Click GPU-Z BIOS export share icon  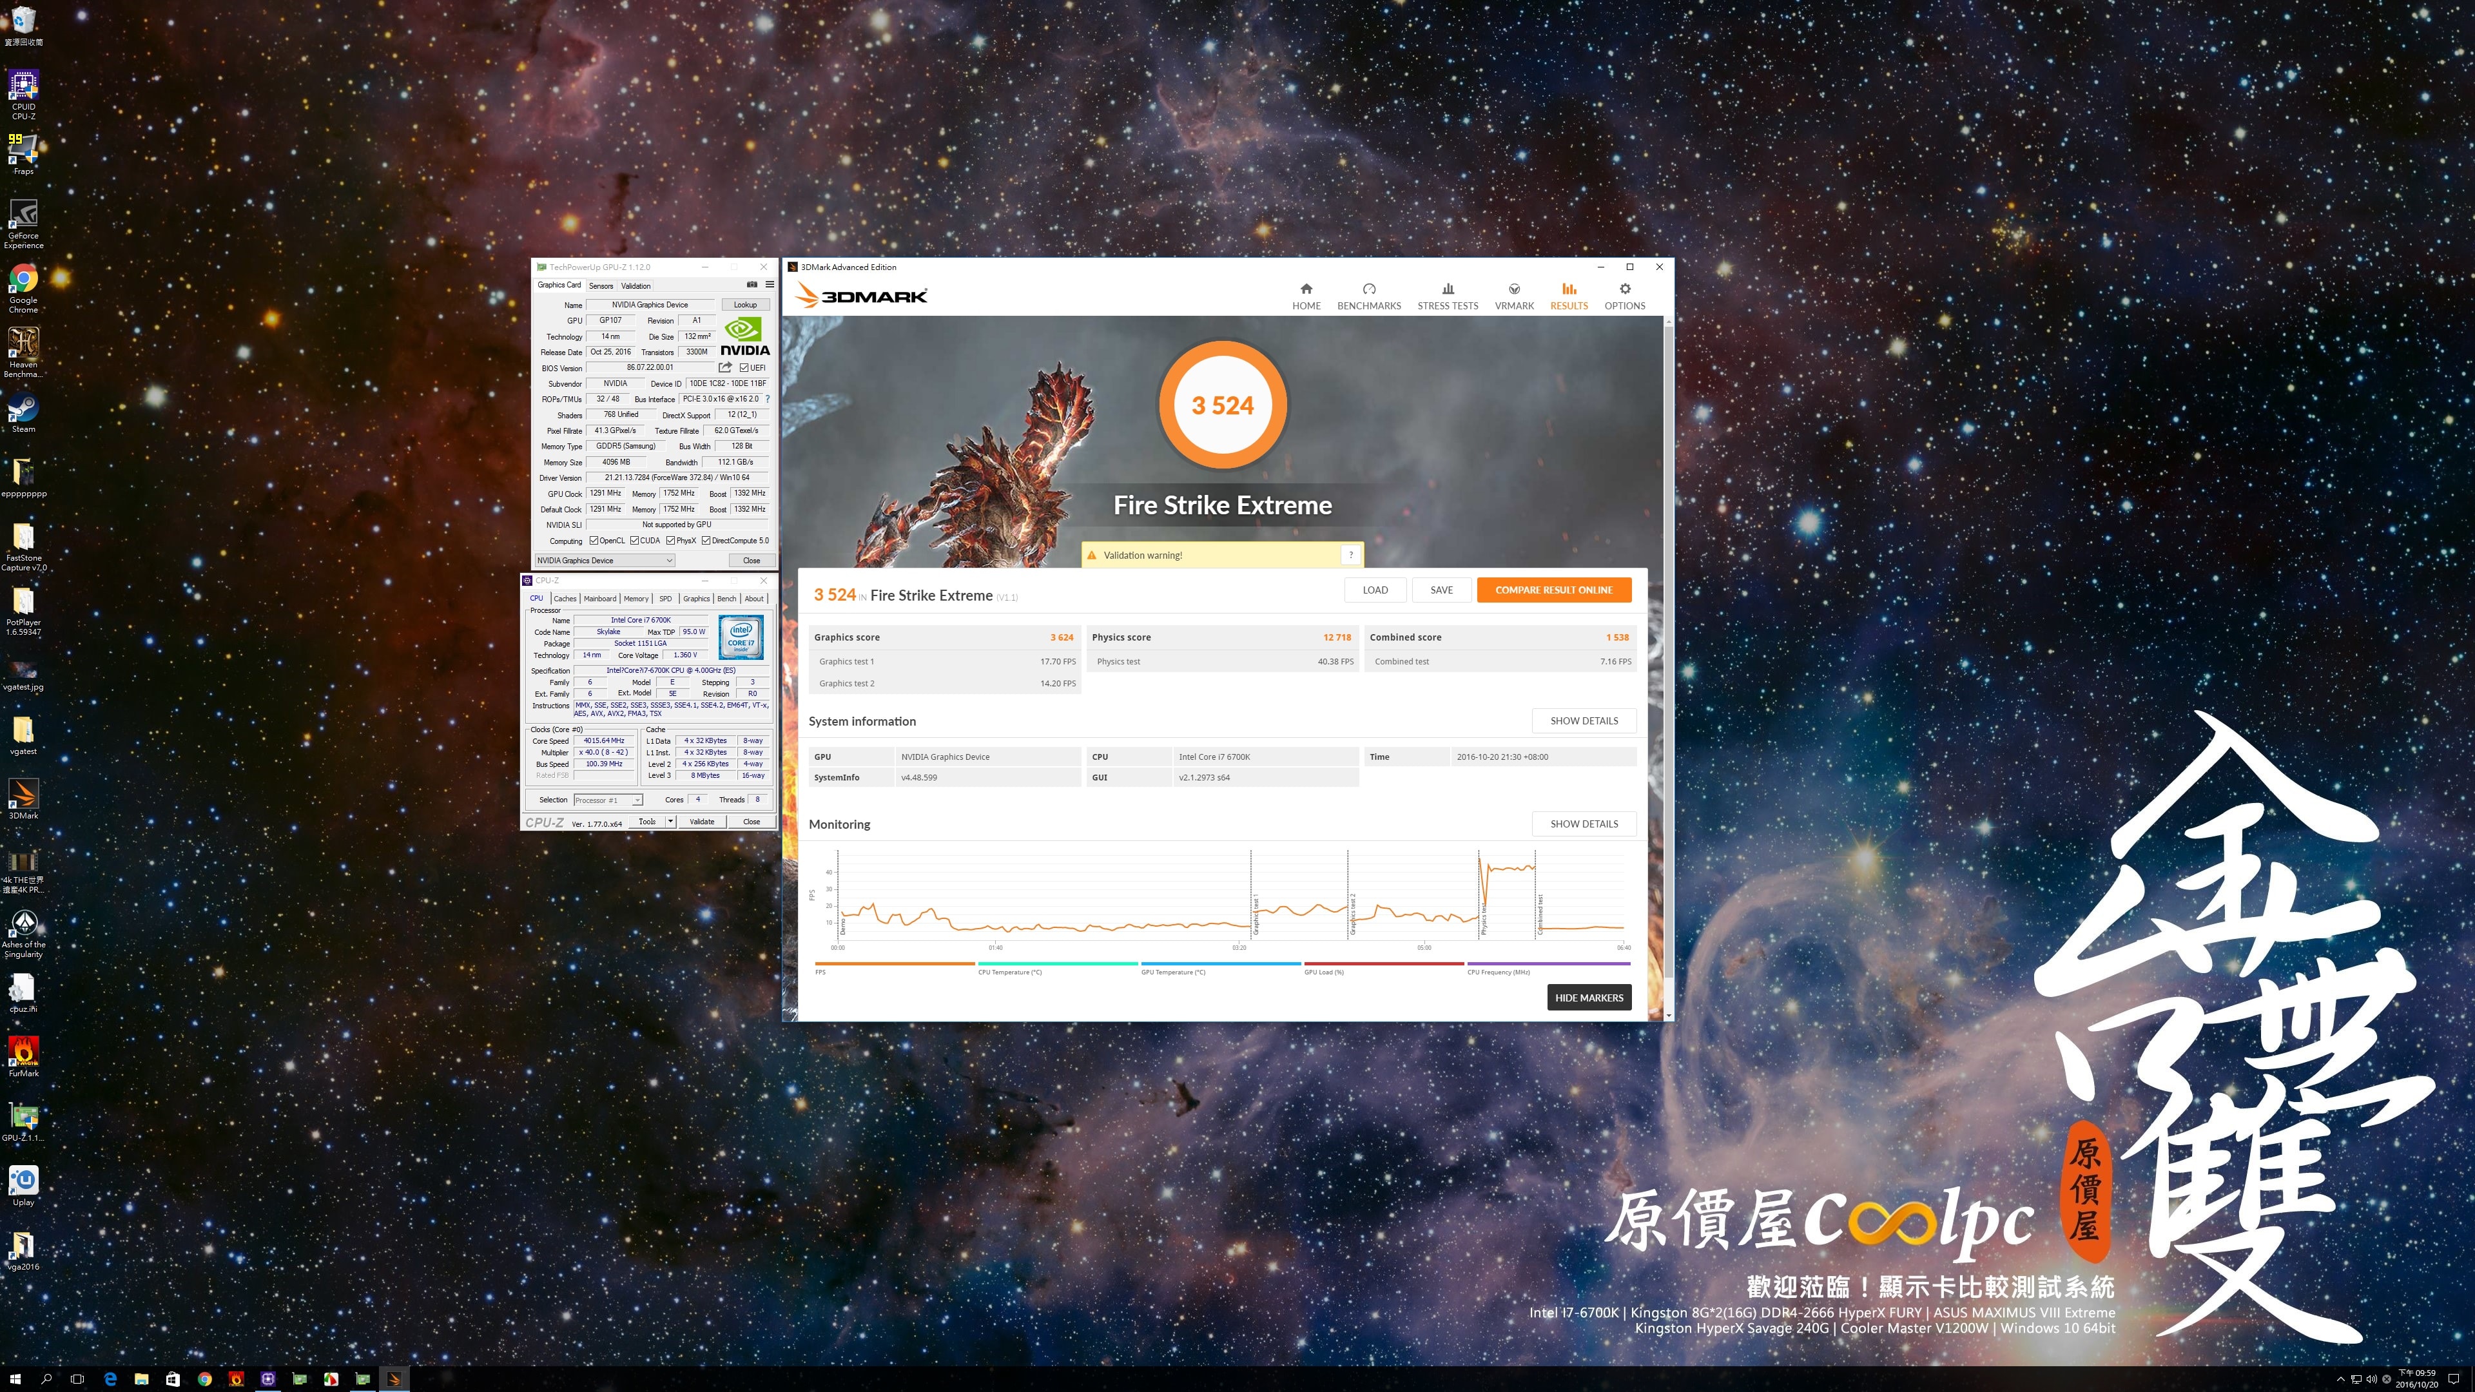725,367
